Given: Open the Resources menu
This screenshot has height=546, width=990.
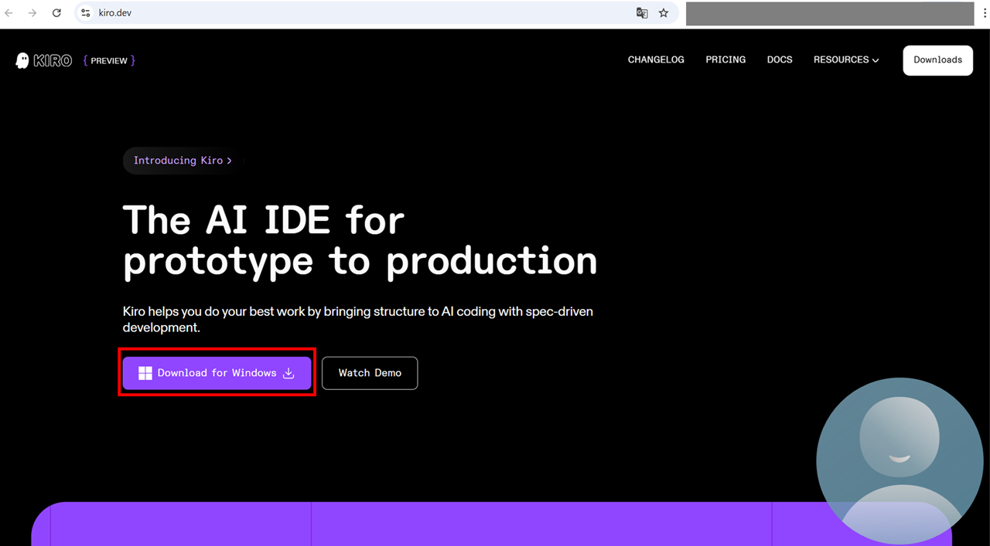Looking at the screenshot, I should click(x=846, y=59).
